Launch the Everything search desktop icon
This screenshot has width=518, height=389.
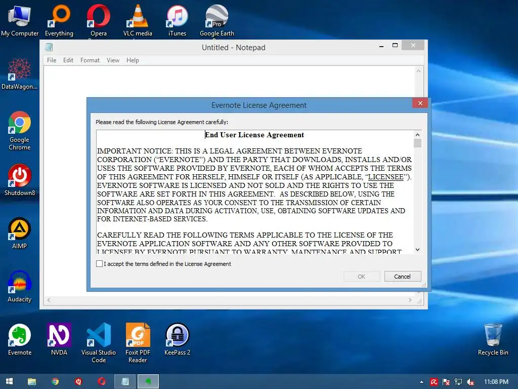coord(59,20)
